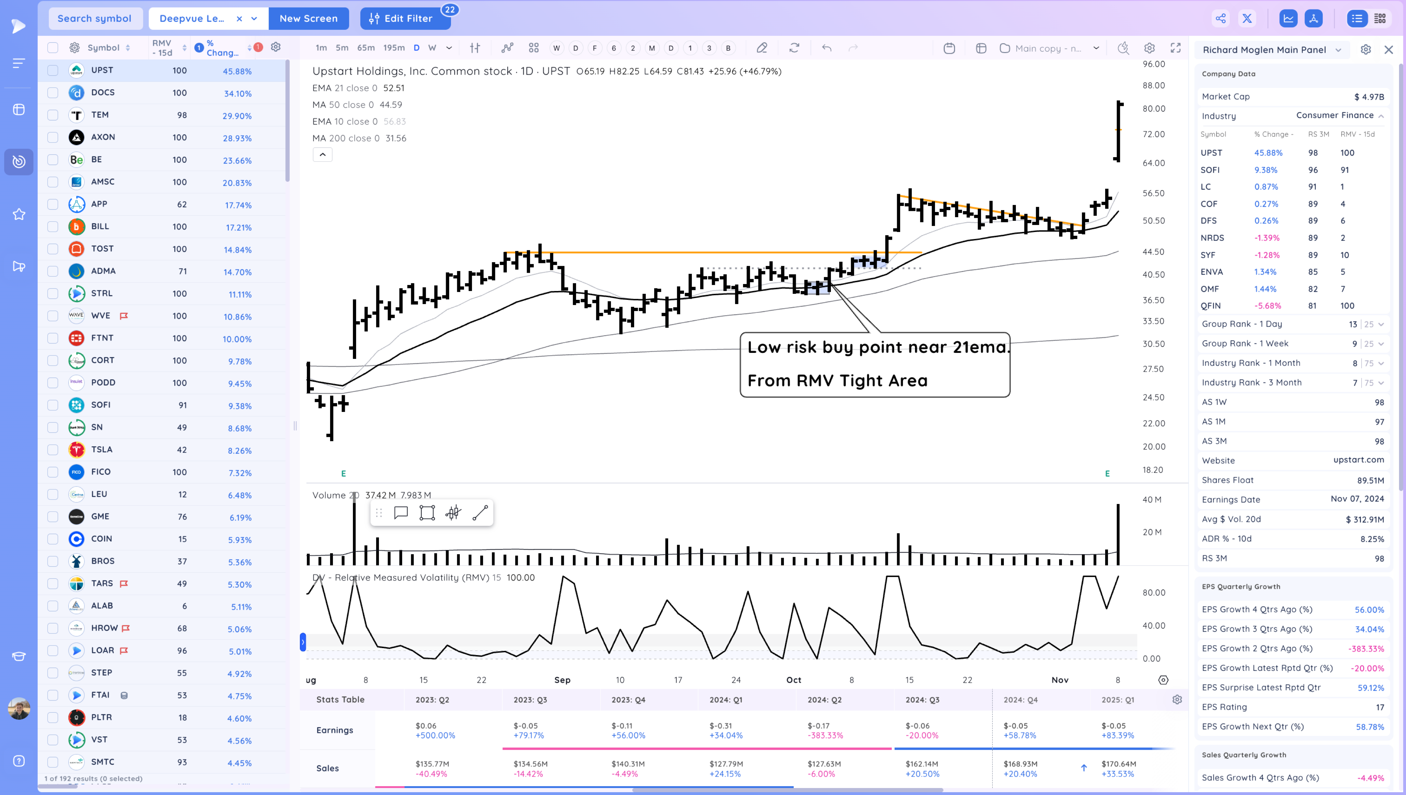Open the text callout annotation tool
This screenshot has height=795, width=1406.
pos(401,513)
